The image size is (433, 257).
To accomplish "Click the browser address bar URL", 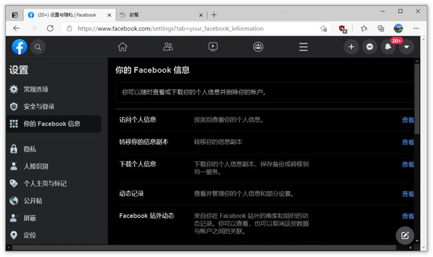I will (170, 29).
